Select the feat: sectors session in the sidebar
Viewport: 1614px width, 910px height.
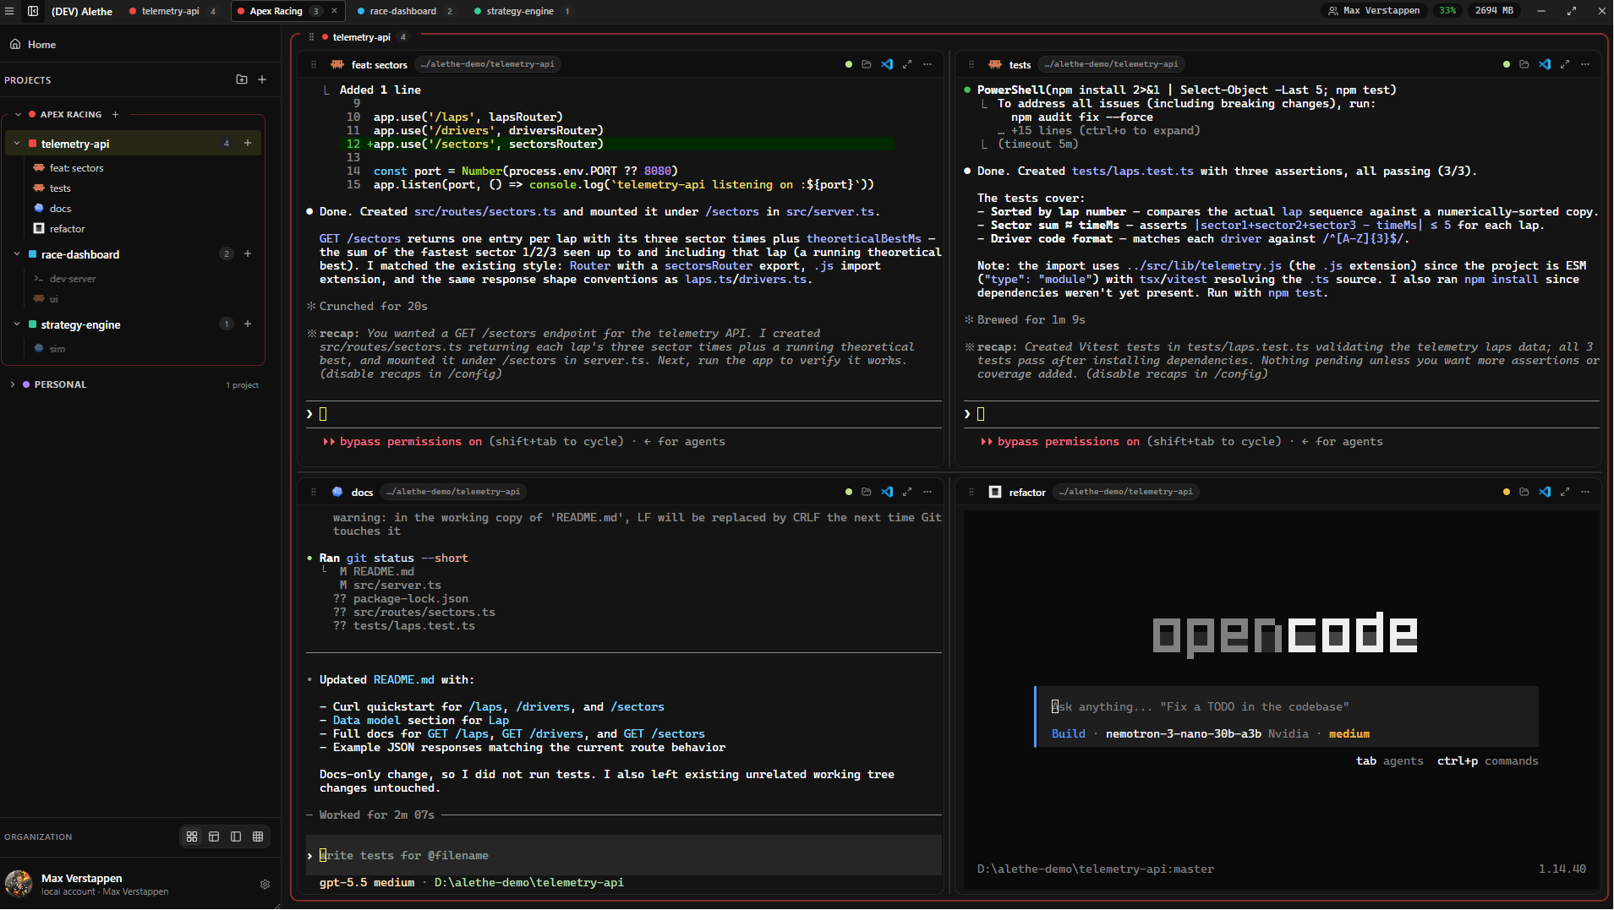[76, 168]
